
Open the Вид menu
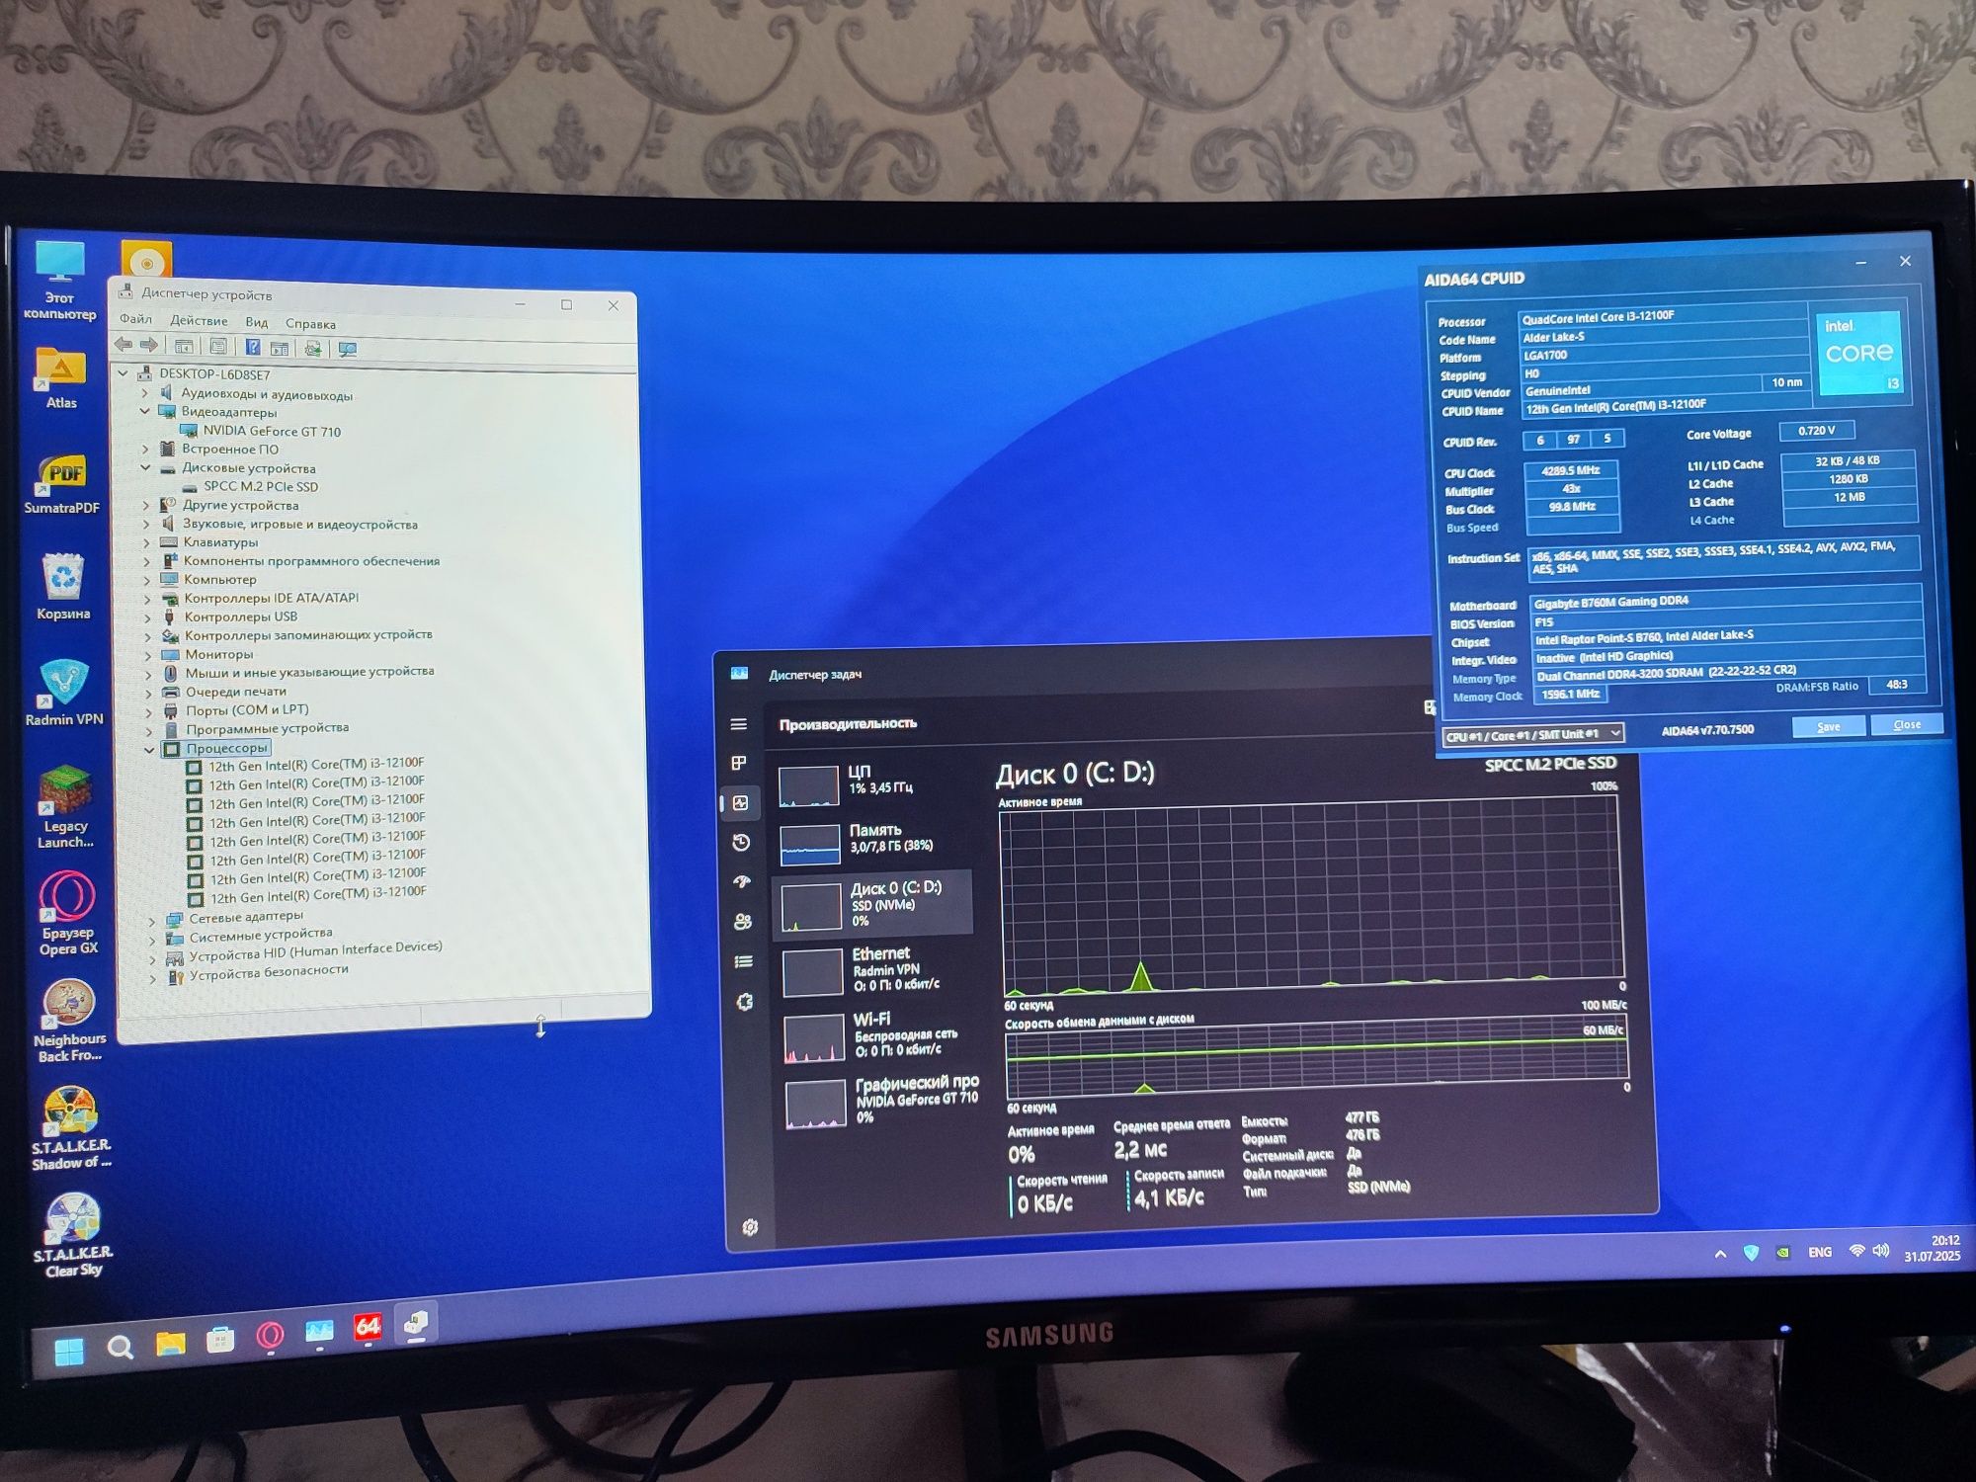[x=257, y=322]
